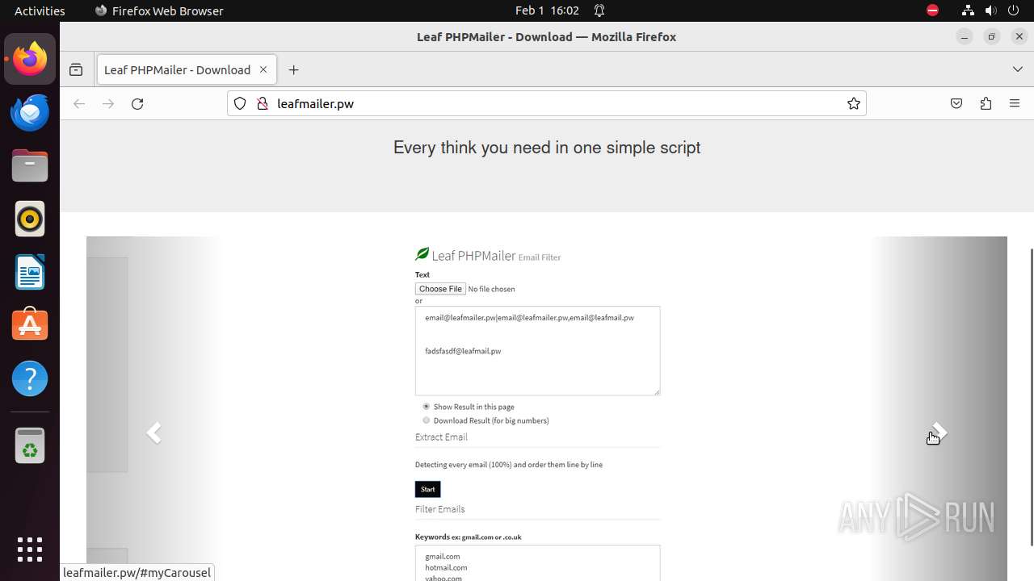The image size is (1034, 581).
Task: Go back to previous page
Action: (79, 103)
